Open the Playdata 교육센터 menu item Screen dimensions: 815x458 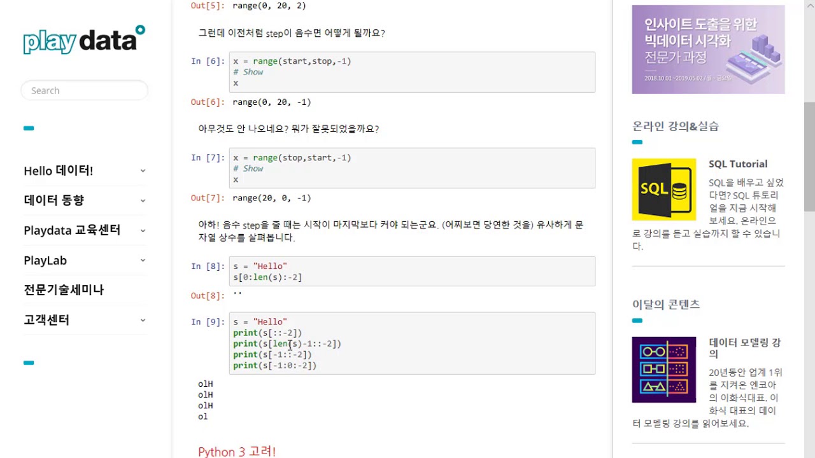pyautogui.click(x=72, y=230)
